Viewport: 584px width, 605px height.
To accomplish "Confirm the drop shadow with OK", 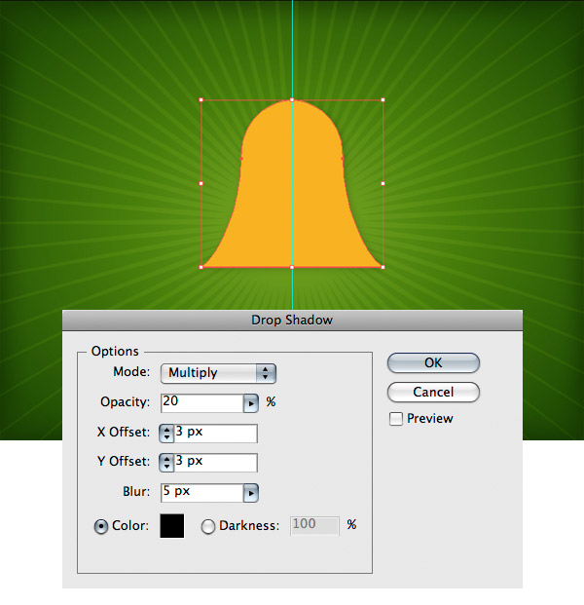I will click(433, 363).
